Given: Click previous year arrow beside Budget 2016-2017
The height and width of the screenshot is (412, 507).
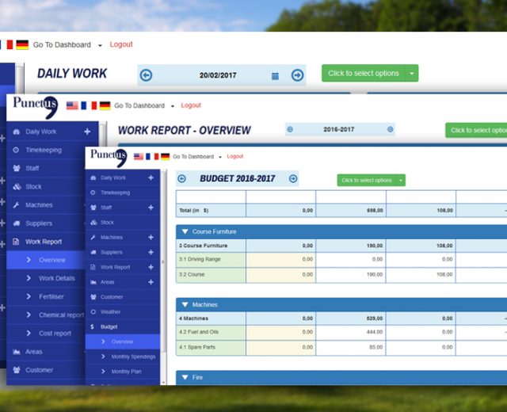Looking at the screenshot, I should click(x=181, y=179).
